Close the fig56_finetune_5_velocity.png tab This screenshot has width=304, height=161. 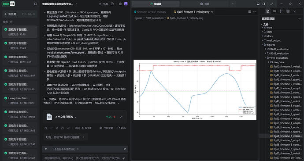tap(212, 12)
